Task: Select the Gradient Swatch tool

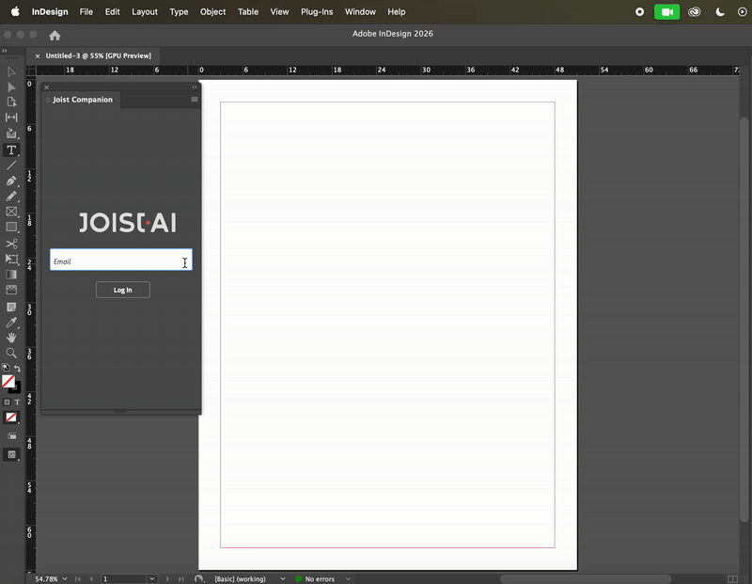Action: tap(11, 275)
